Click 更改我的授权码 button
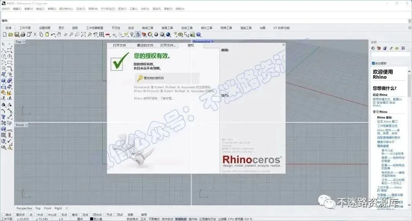This screenshot has width=412, height=221. point(167,78)
